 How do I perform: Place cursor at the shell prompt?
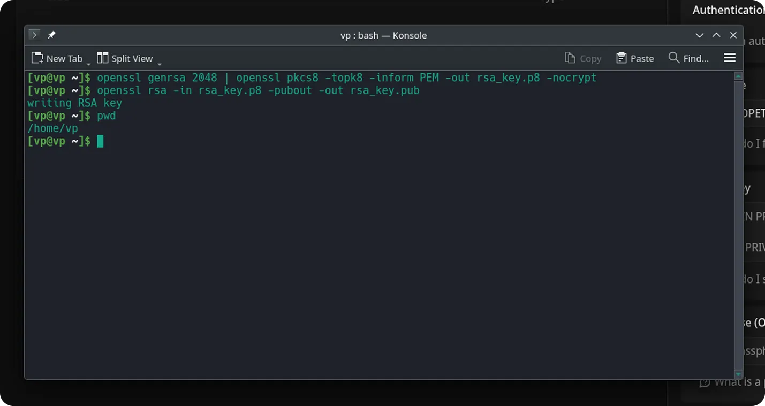click(x=101, y=141)
